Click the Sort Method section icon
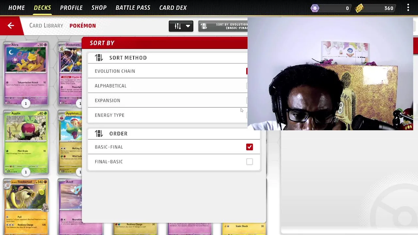418x235 pixels. pos(99,58)
